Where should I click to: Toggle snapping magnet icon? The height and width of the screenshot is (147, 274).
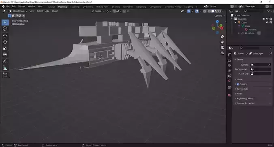point(114,11)
